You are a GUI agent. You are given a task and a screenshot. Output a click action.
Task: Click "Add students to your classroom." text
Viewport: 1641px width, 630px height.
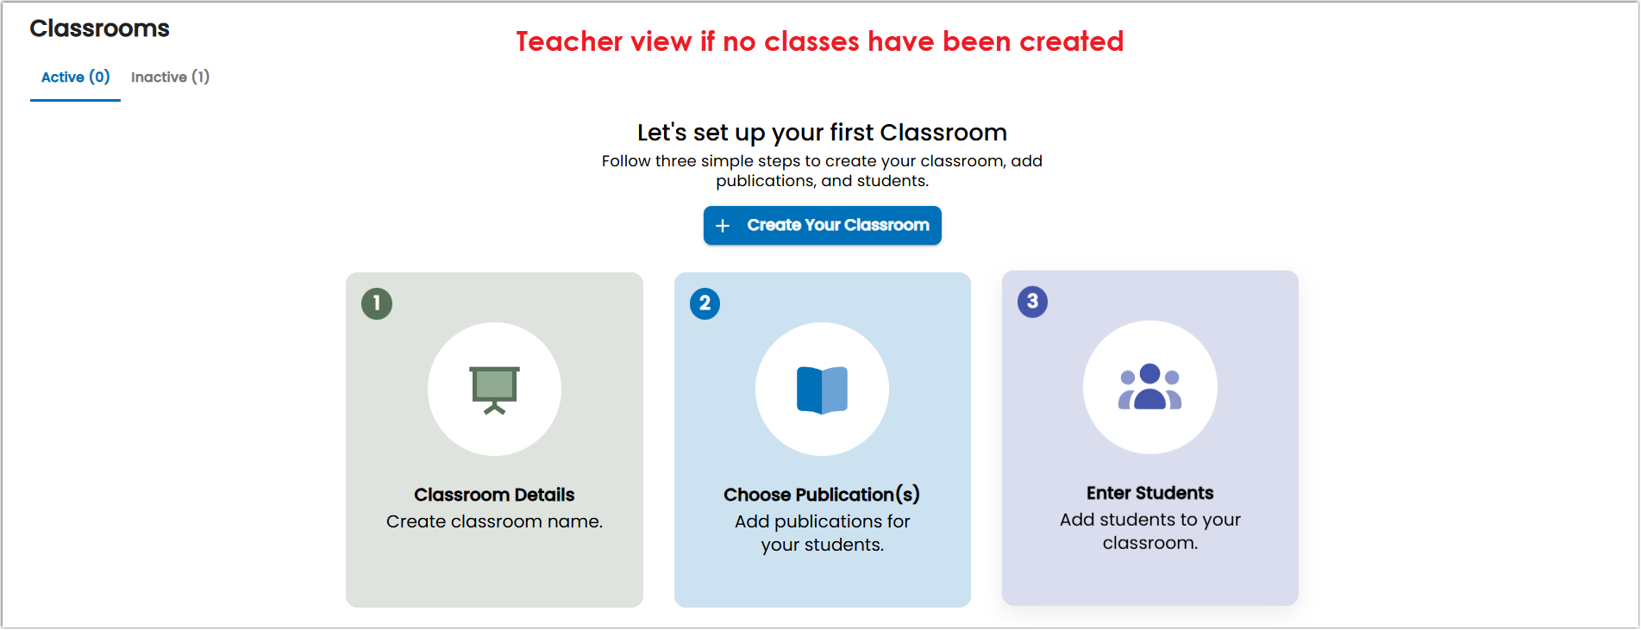[x=1149, y=532]
